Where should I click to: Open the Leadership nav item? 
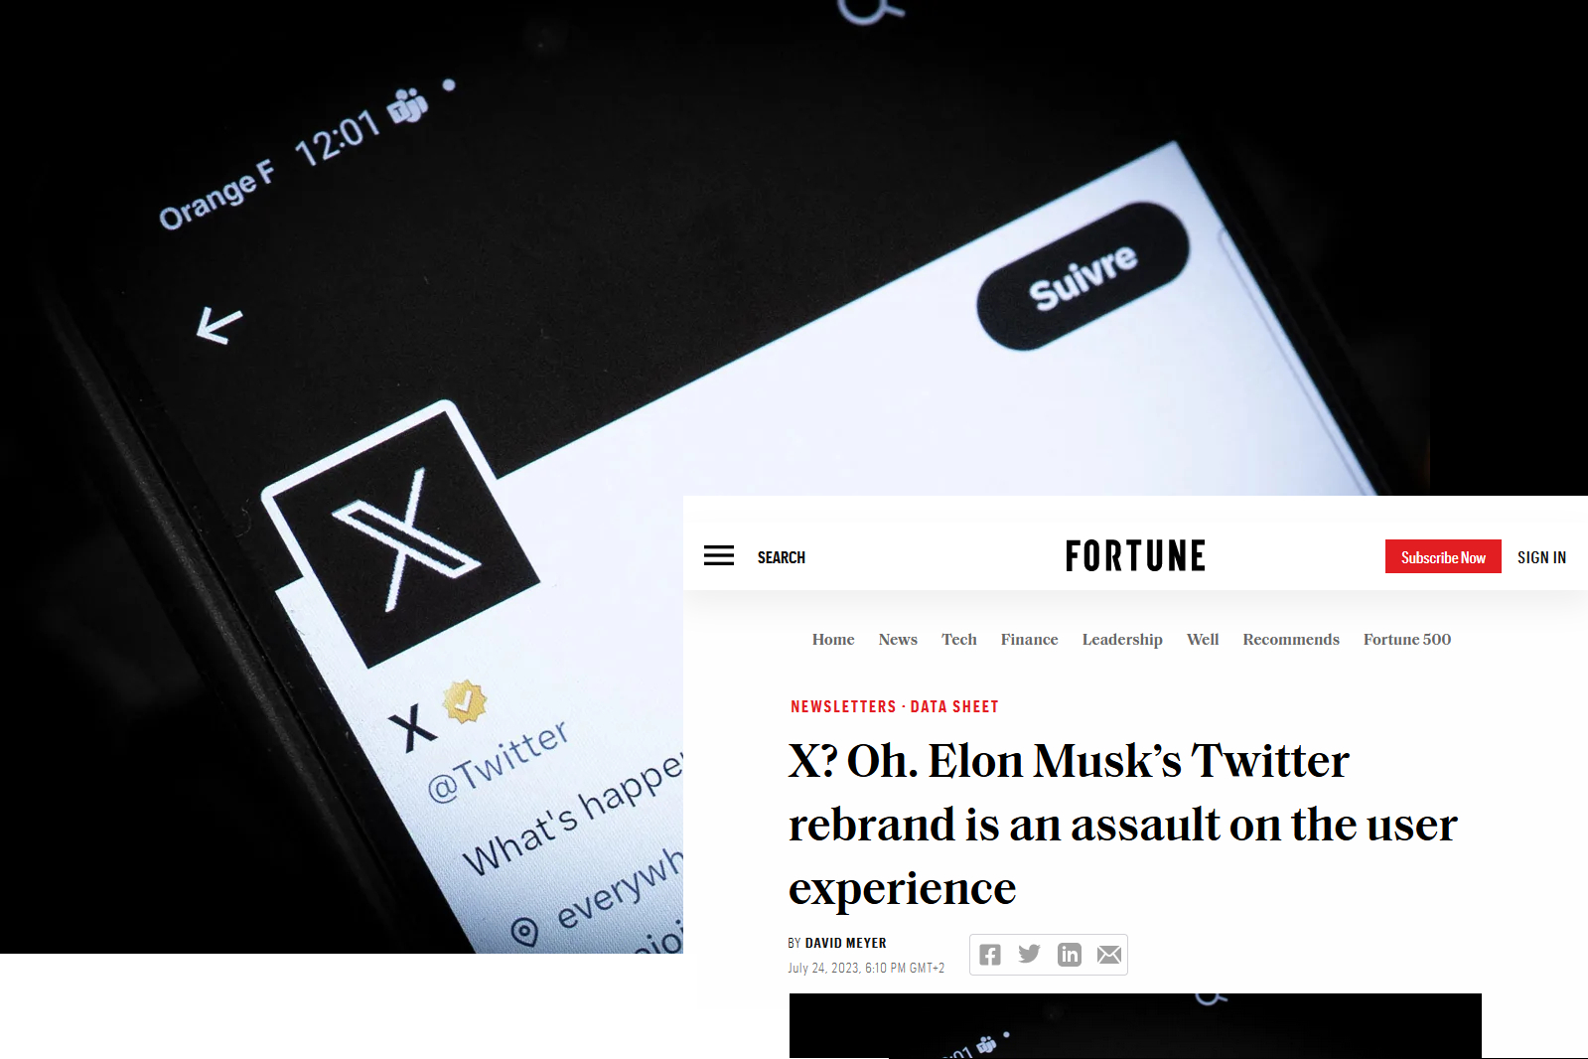[1122, 640]
